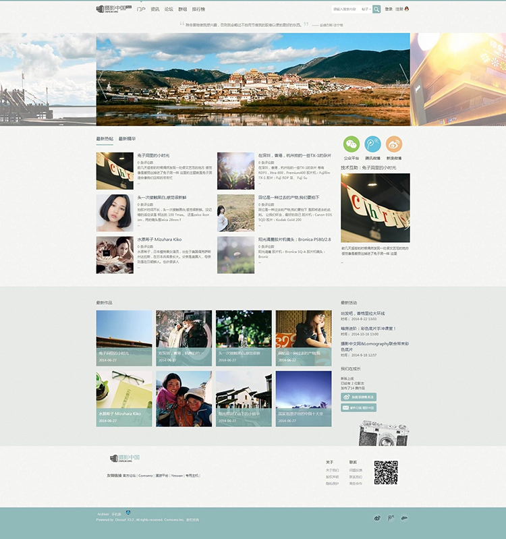Screen dimensions: 506x539
Task: Click the Christmas banner thumbnail in post list
Action: 115,171
